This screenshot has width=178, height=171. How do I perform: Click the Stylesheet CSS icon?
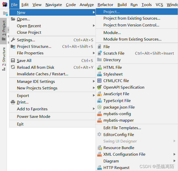pyautogui.click(x=99, y=74)
